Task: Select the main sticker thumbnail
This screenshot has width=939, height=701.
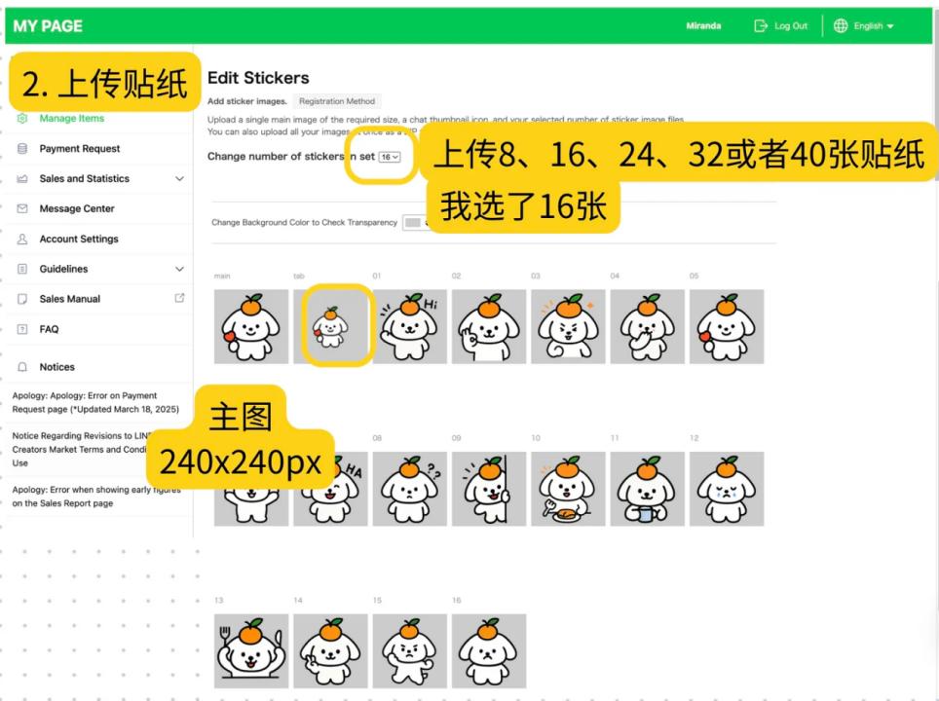Action: click(x=250, y=326)
